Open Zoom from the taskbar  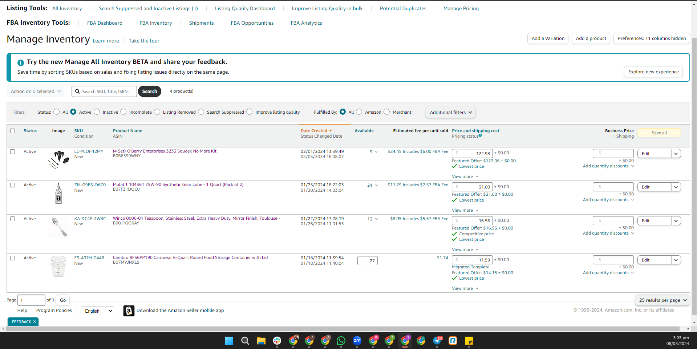click(x=357, y=341)
